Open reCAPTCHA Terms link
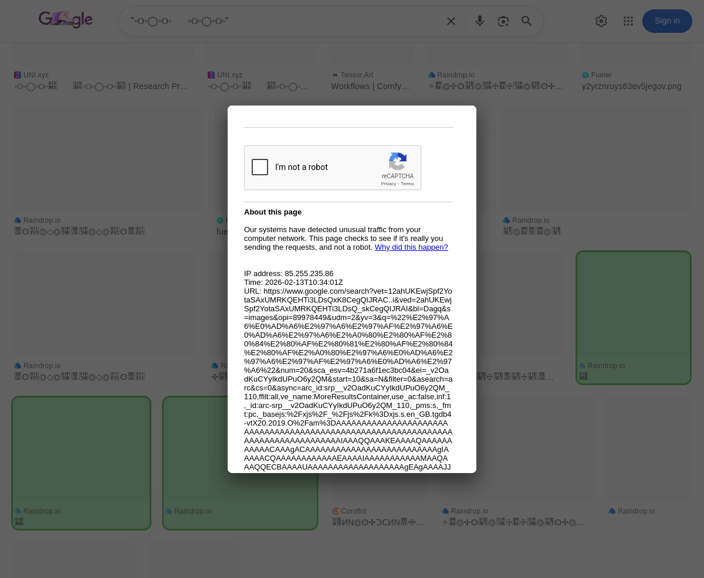 tap(408, 184)
